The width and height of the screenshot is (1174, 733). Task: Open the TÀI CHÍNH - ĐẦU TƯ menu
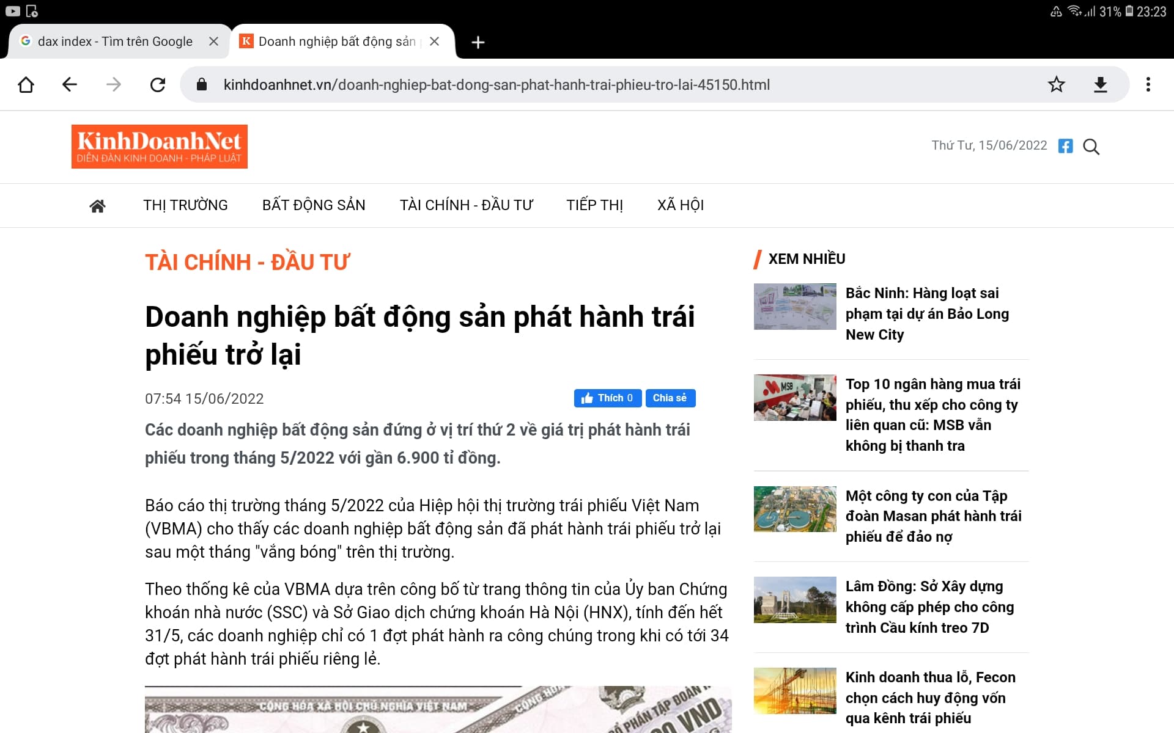(x=466, y=205)
